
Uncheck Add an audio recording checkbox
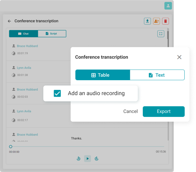coord(57,93)
